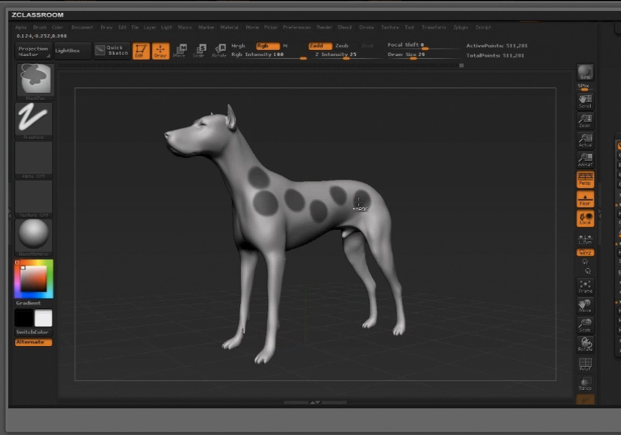Select the Edit mode button

click(x=141, y=51)
